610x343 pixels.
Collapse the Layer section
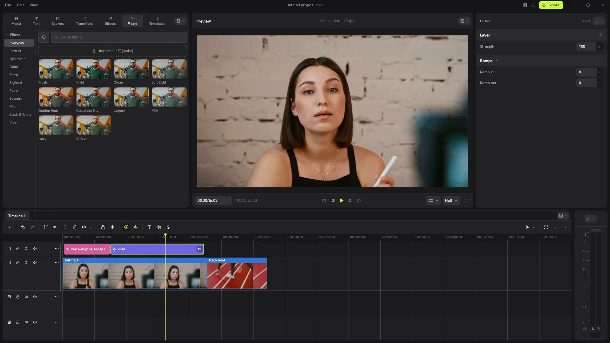click(495, 35)
